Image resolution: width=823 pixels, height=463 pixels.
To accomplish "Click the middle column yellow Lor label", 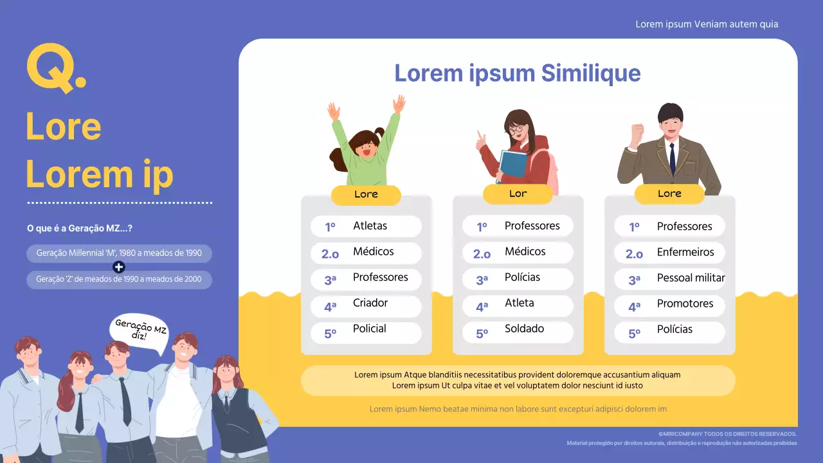I will [x=518, y=194].
